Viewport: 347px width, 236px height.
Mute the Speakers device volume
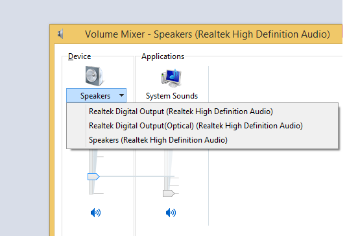click(95, 213)
